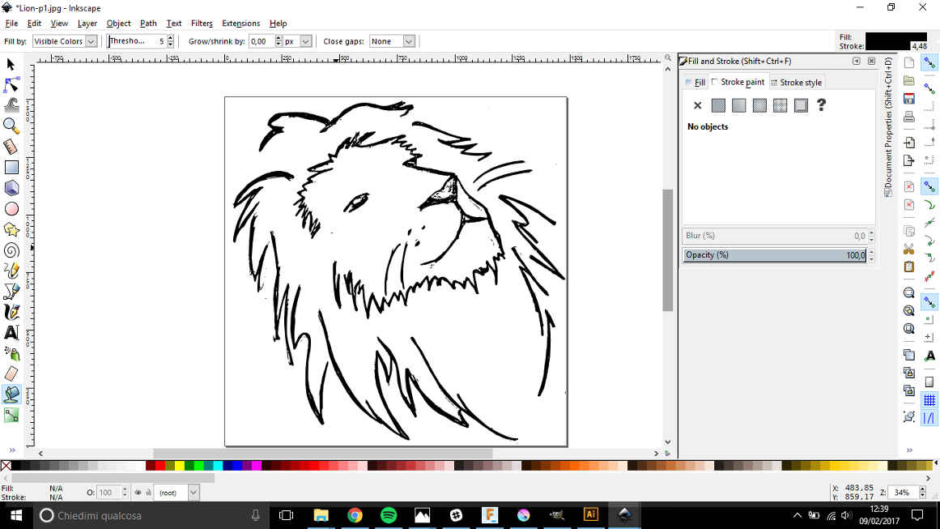Increase Threshold stepper value
940x529 pixels.
click(171, 38)
